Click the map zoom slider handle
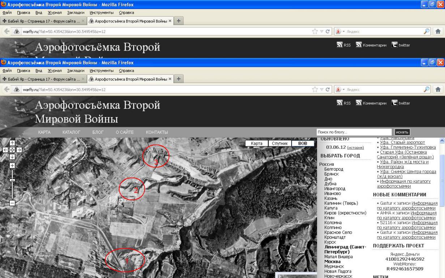The image size is (445, 278). [x=12, y=180]
